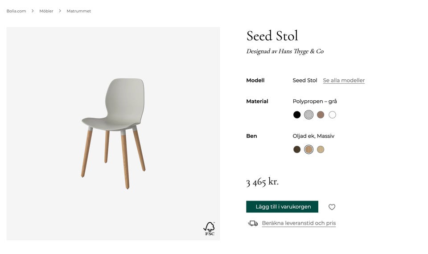Open the Möbler breadcrumb

[46, 11]
